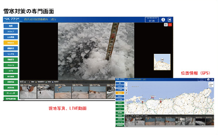Select the highlighted yellow sidebar menu item
The width and height of the screenshot is (218, 135).
(x=11, y=43)
